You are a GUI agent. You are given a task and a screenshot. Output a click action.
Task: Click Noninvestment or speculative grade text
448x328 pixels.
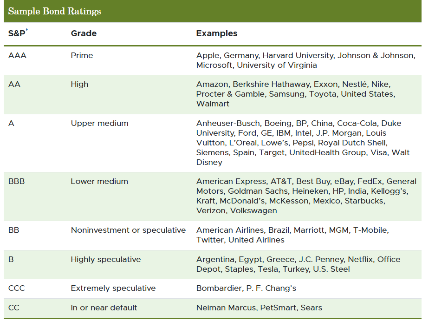point(128,230)
